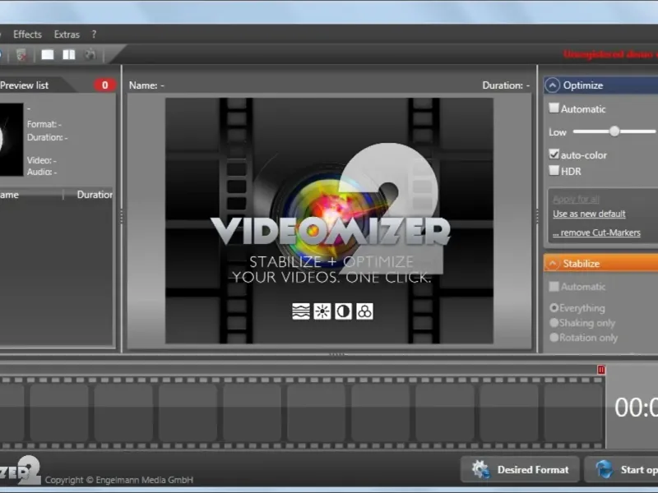Click the 'Duration: -' label above preview
The image size is (658, 493).
coord(506,85)
